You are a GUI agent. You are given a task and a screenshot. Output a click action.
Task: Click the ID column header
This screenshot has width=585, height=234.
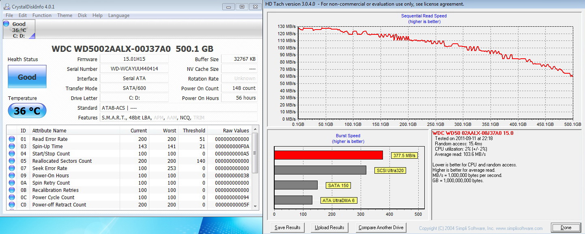(24, 131)
